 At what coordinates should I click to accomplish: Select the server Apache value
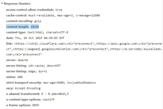click(x=23, y=60)
